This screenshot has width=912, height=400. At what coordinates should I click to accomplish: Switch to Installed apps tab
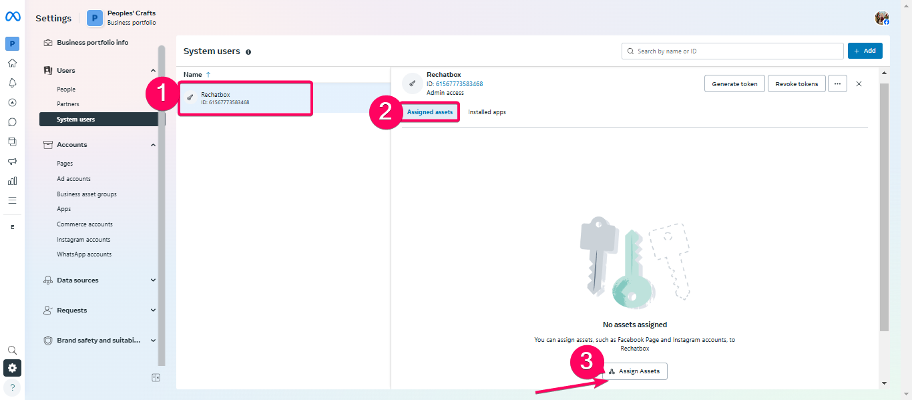487,112
